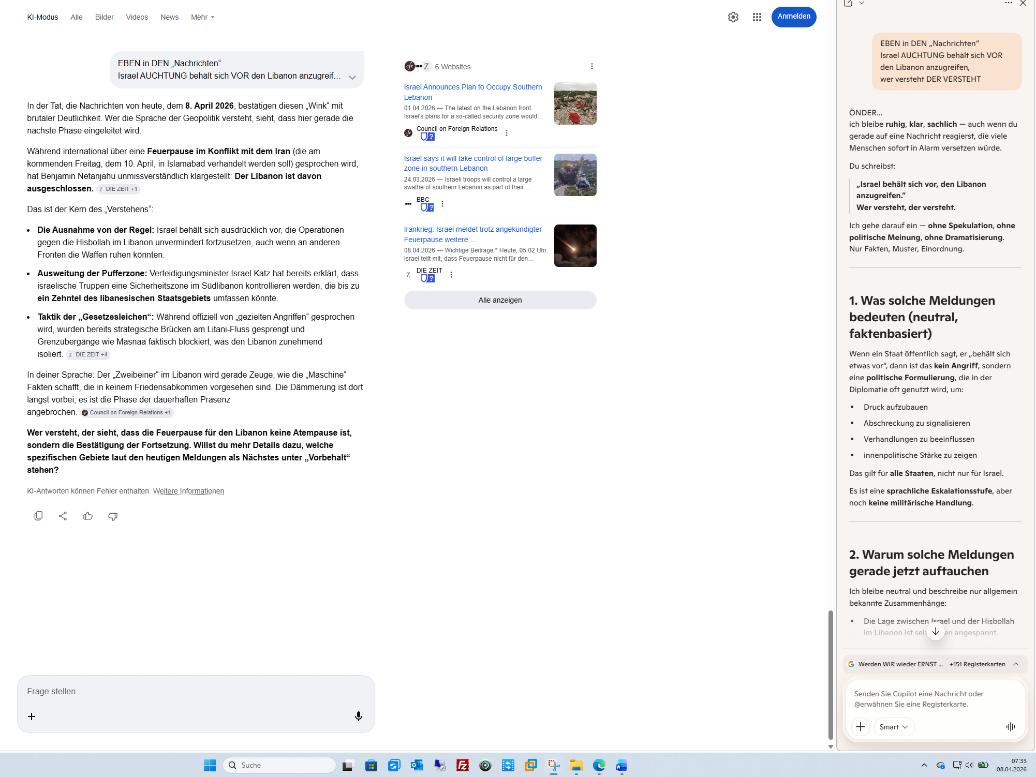Open Google apps grid icon
Image resolution: width=1036 pixels, height=777 pixels.
[x=757, y=17]
